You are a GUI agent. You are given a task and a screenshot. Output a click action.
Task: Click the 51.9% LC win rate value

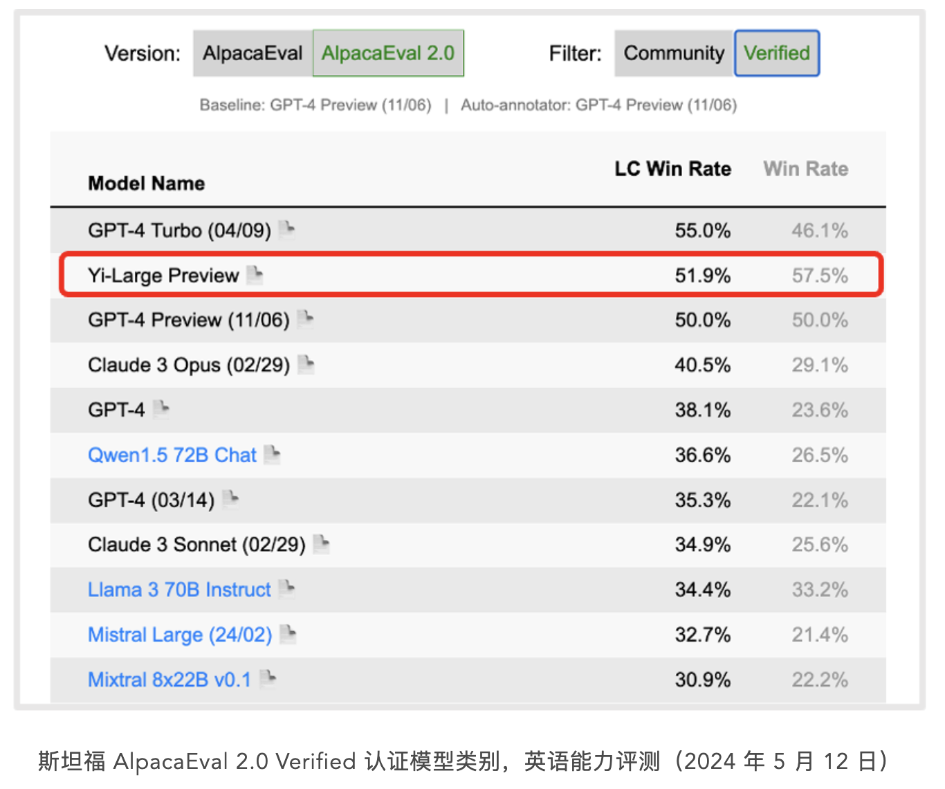pos(703,275)
